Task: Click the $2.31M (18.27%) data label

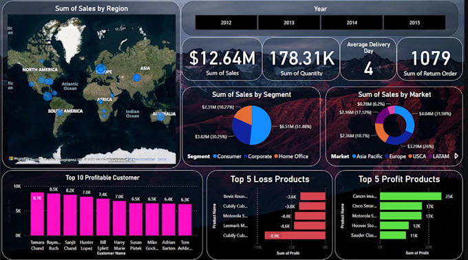Action: (218, 107)
